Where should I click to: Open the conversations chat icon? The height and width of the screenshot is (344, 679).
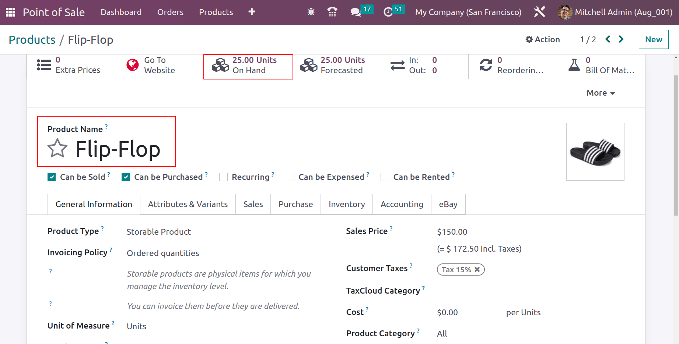click(356, 12)
